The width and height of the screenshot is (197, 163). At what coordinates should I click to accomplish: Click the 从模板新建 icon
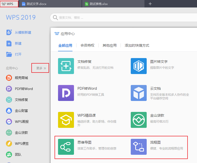pos(9,32)
